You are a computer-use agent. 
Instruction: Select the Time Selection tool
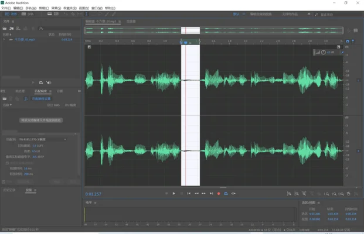[x=86, y=14]
